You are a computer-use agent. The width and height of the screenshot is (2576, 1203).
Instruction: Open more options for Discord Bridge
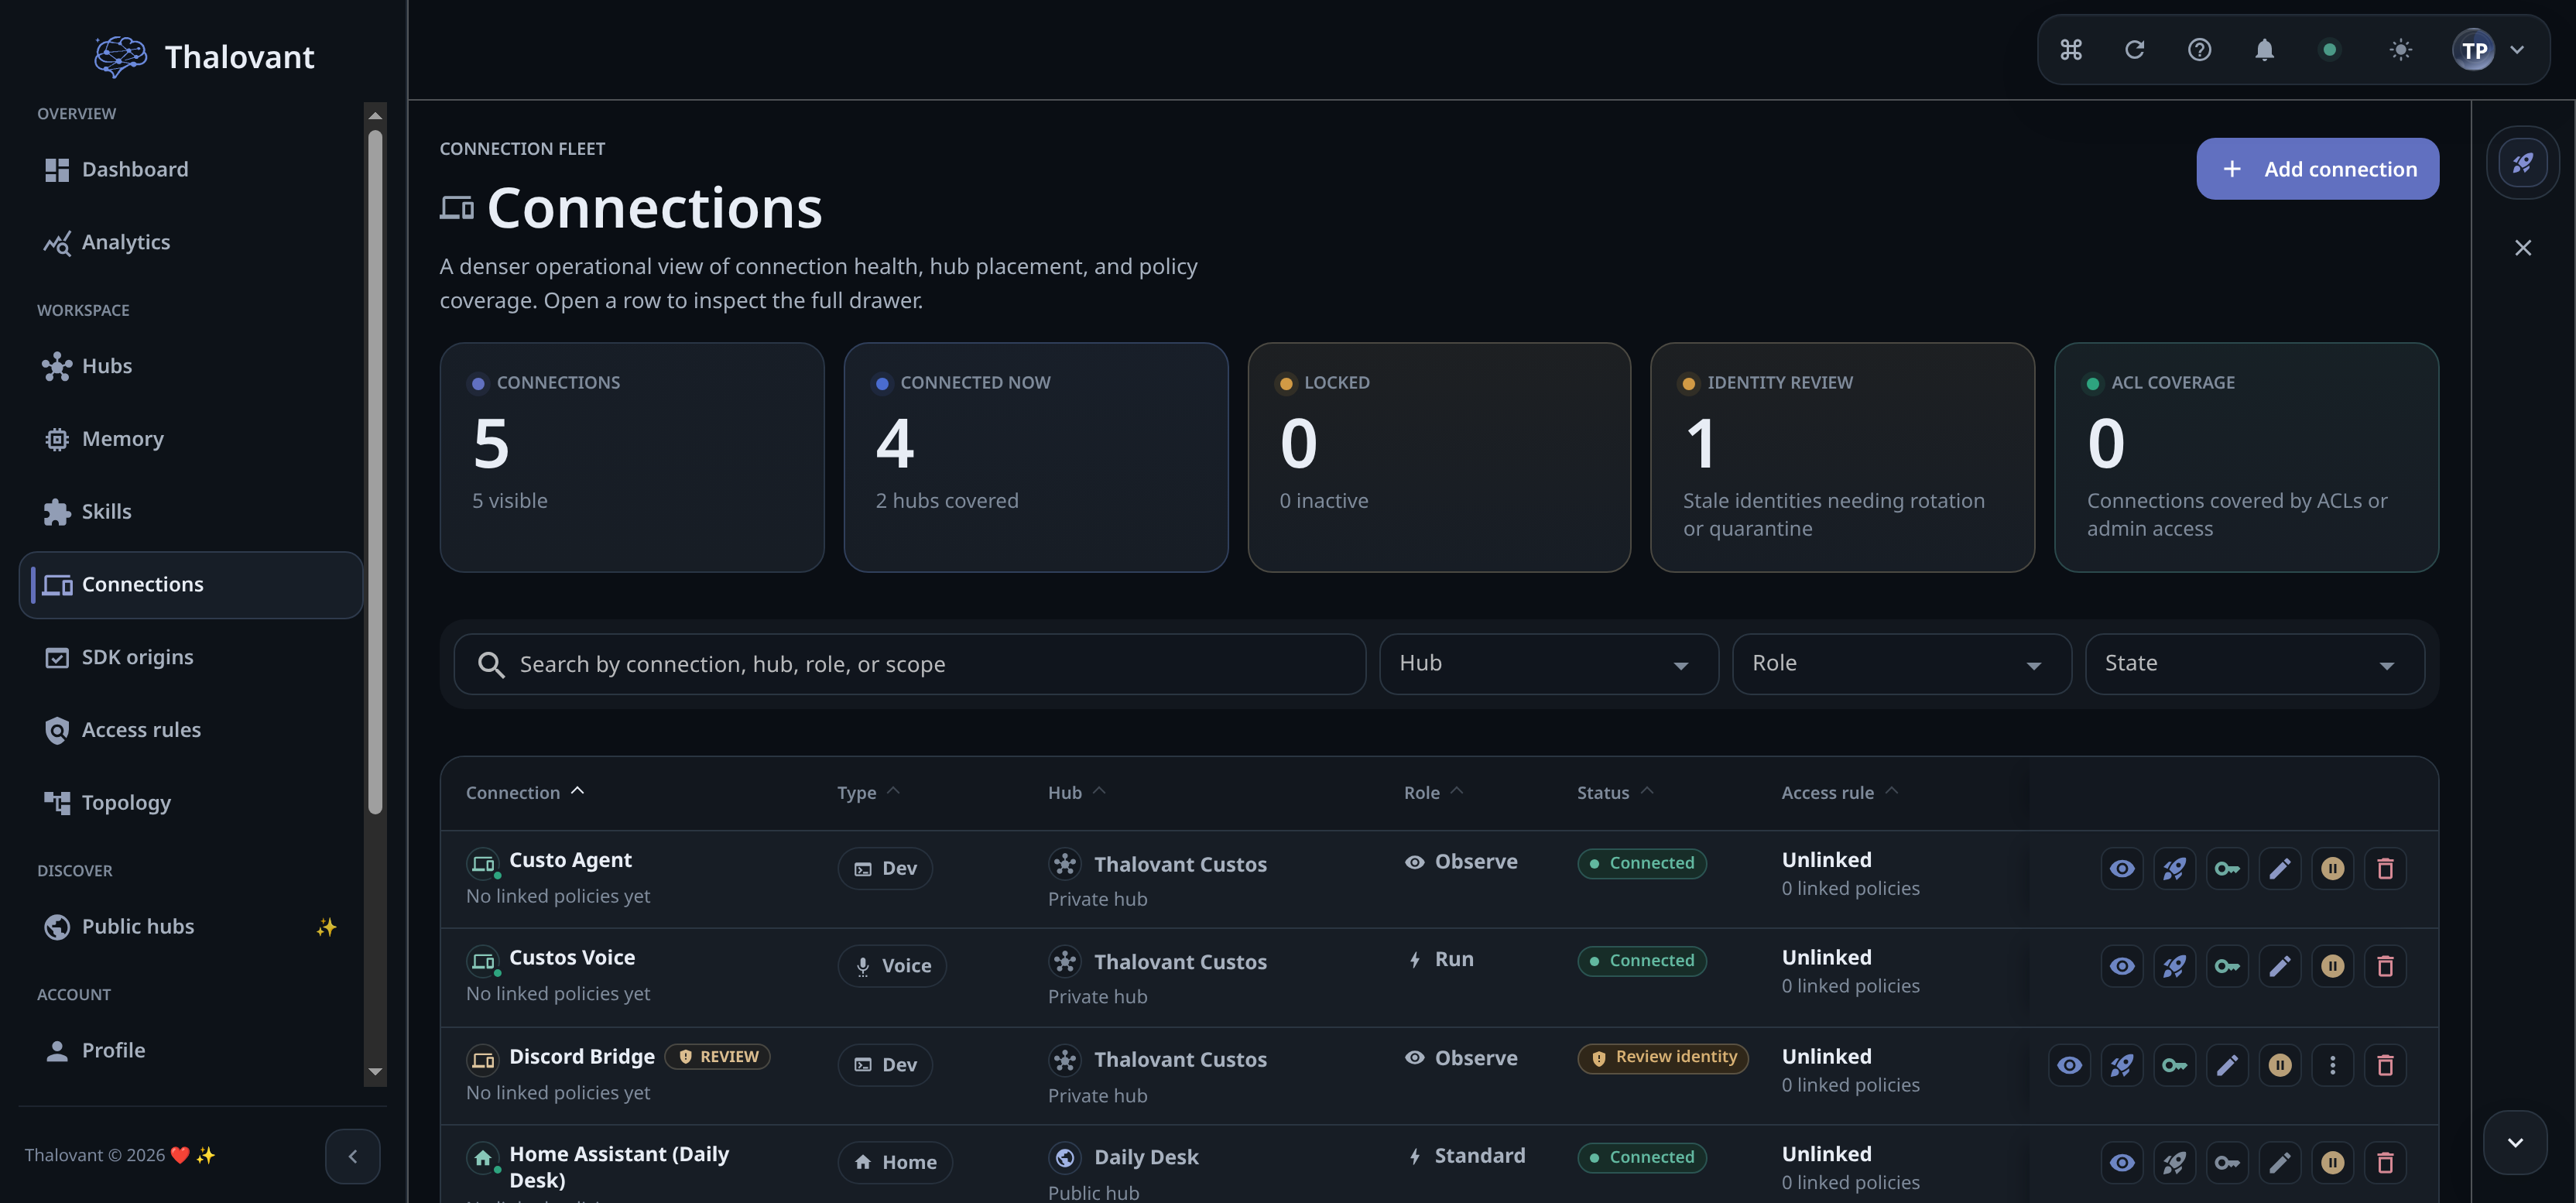pos(2332,1065)
